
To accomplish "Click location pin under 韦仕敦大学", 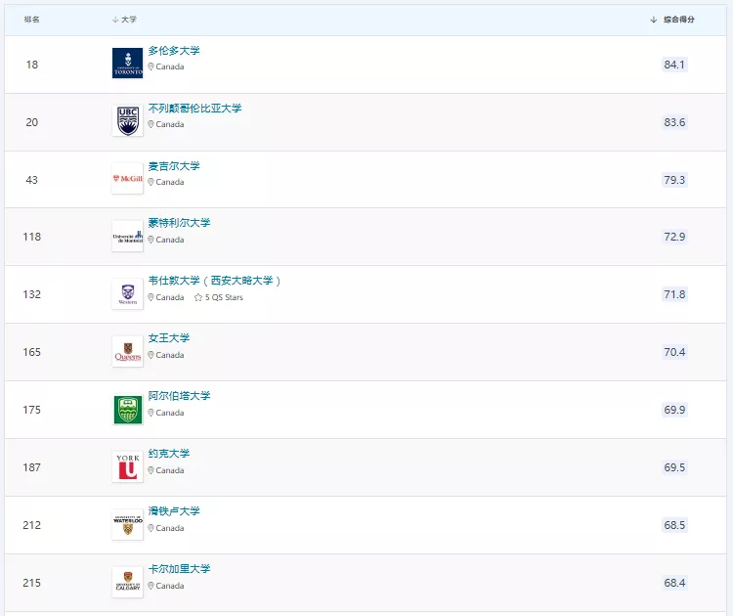I will 151,297.
